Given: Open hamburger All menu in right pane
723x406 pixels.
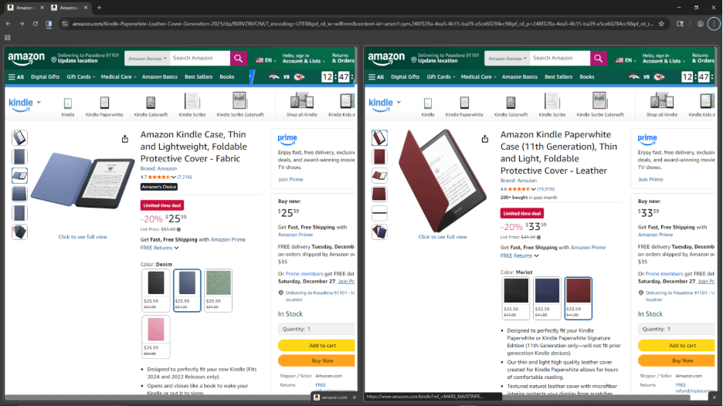Looking at the screenshot, I should click(376, 77).
